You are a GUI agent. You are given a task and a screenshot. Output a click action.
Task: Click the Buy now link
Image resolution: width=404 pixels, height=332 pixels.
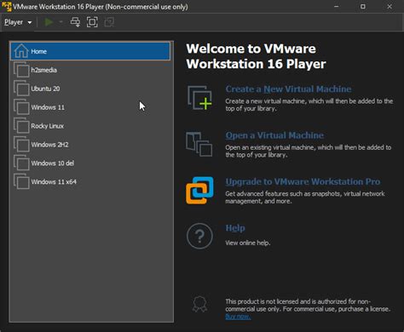(238, 317)
